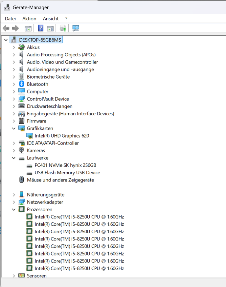226x287 pixels.
Task: Expand Audio Processing Objects (APOs)
Action: coord(14,55)
